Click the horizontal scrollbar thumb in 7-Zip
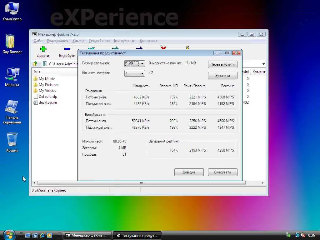320x240 pixels. click(x=142, y=183)
